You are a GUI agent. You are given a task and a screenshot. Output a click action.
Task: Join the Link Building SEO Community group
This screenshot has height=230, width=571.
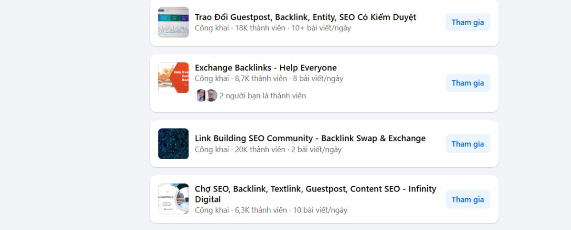click(x=467, y=144)
